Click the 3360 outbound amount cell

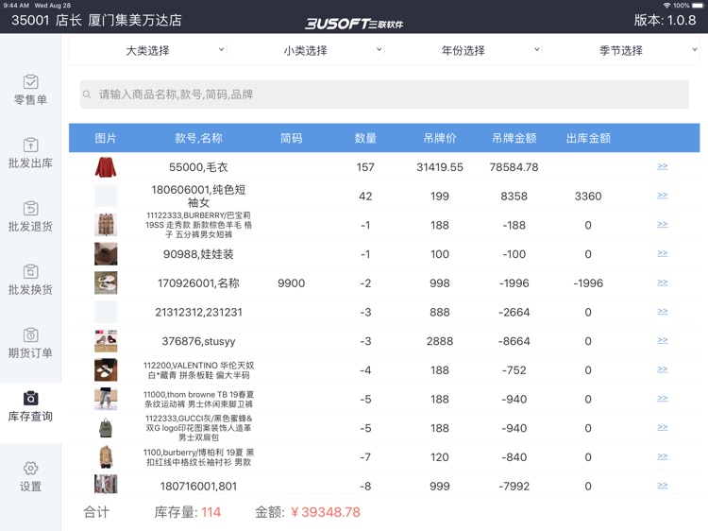point(588,197)
